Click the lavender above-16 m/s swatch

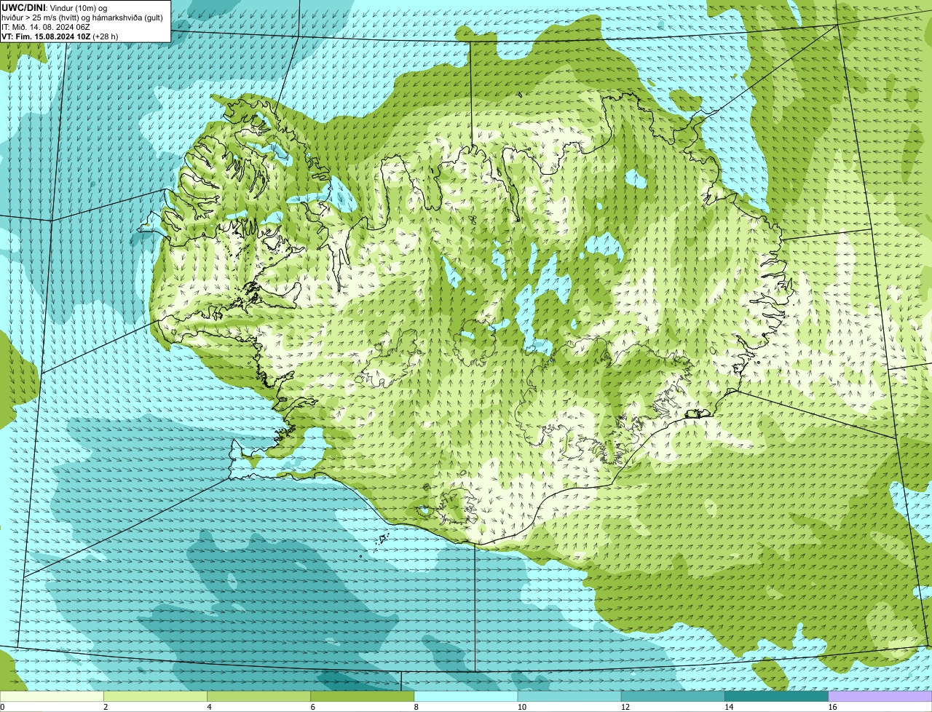[x=880, y=696]
